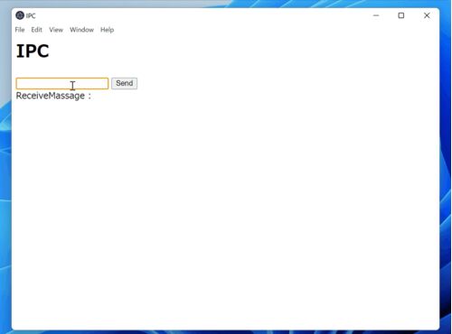Open the File menu
The height and width of the screenshot is (334, 452).
click(x=20, y=30)
